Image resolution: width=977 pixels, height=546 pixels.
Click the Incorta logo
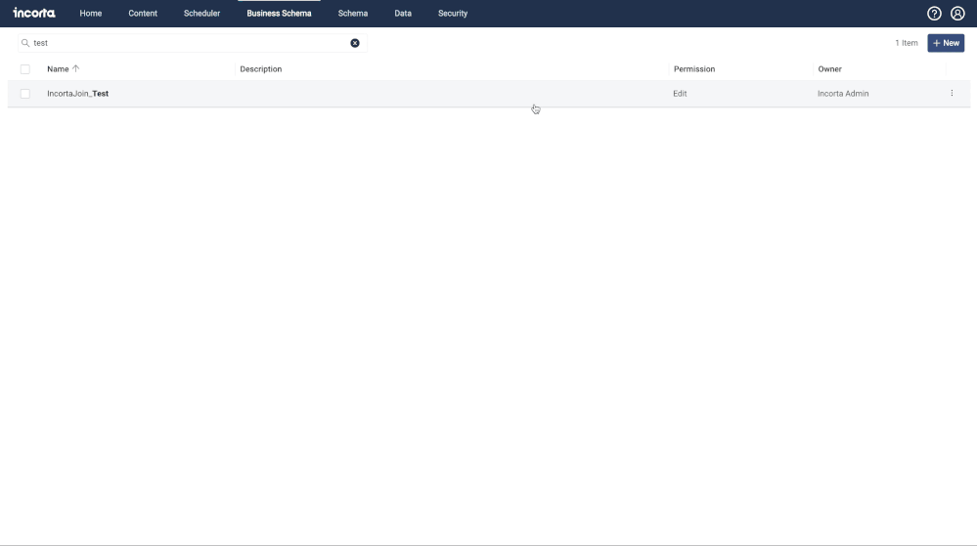point(34,14)
